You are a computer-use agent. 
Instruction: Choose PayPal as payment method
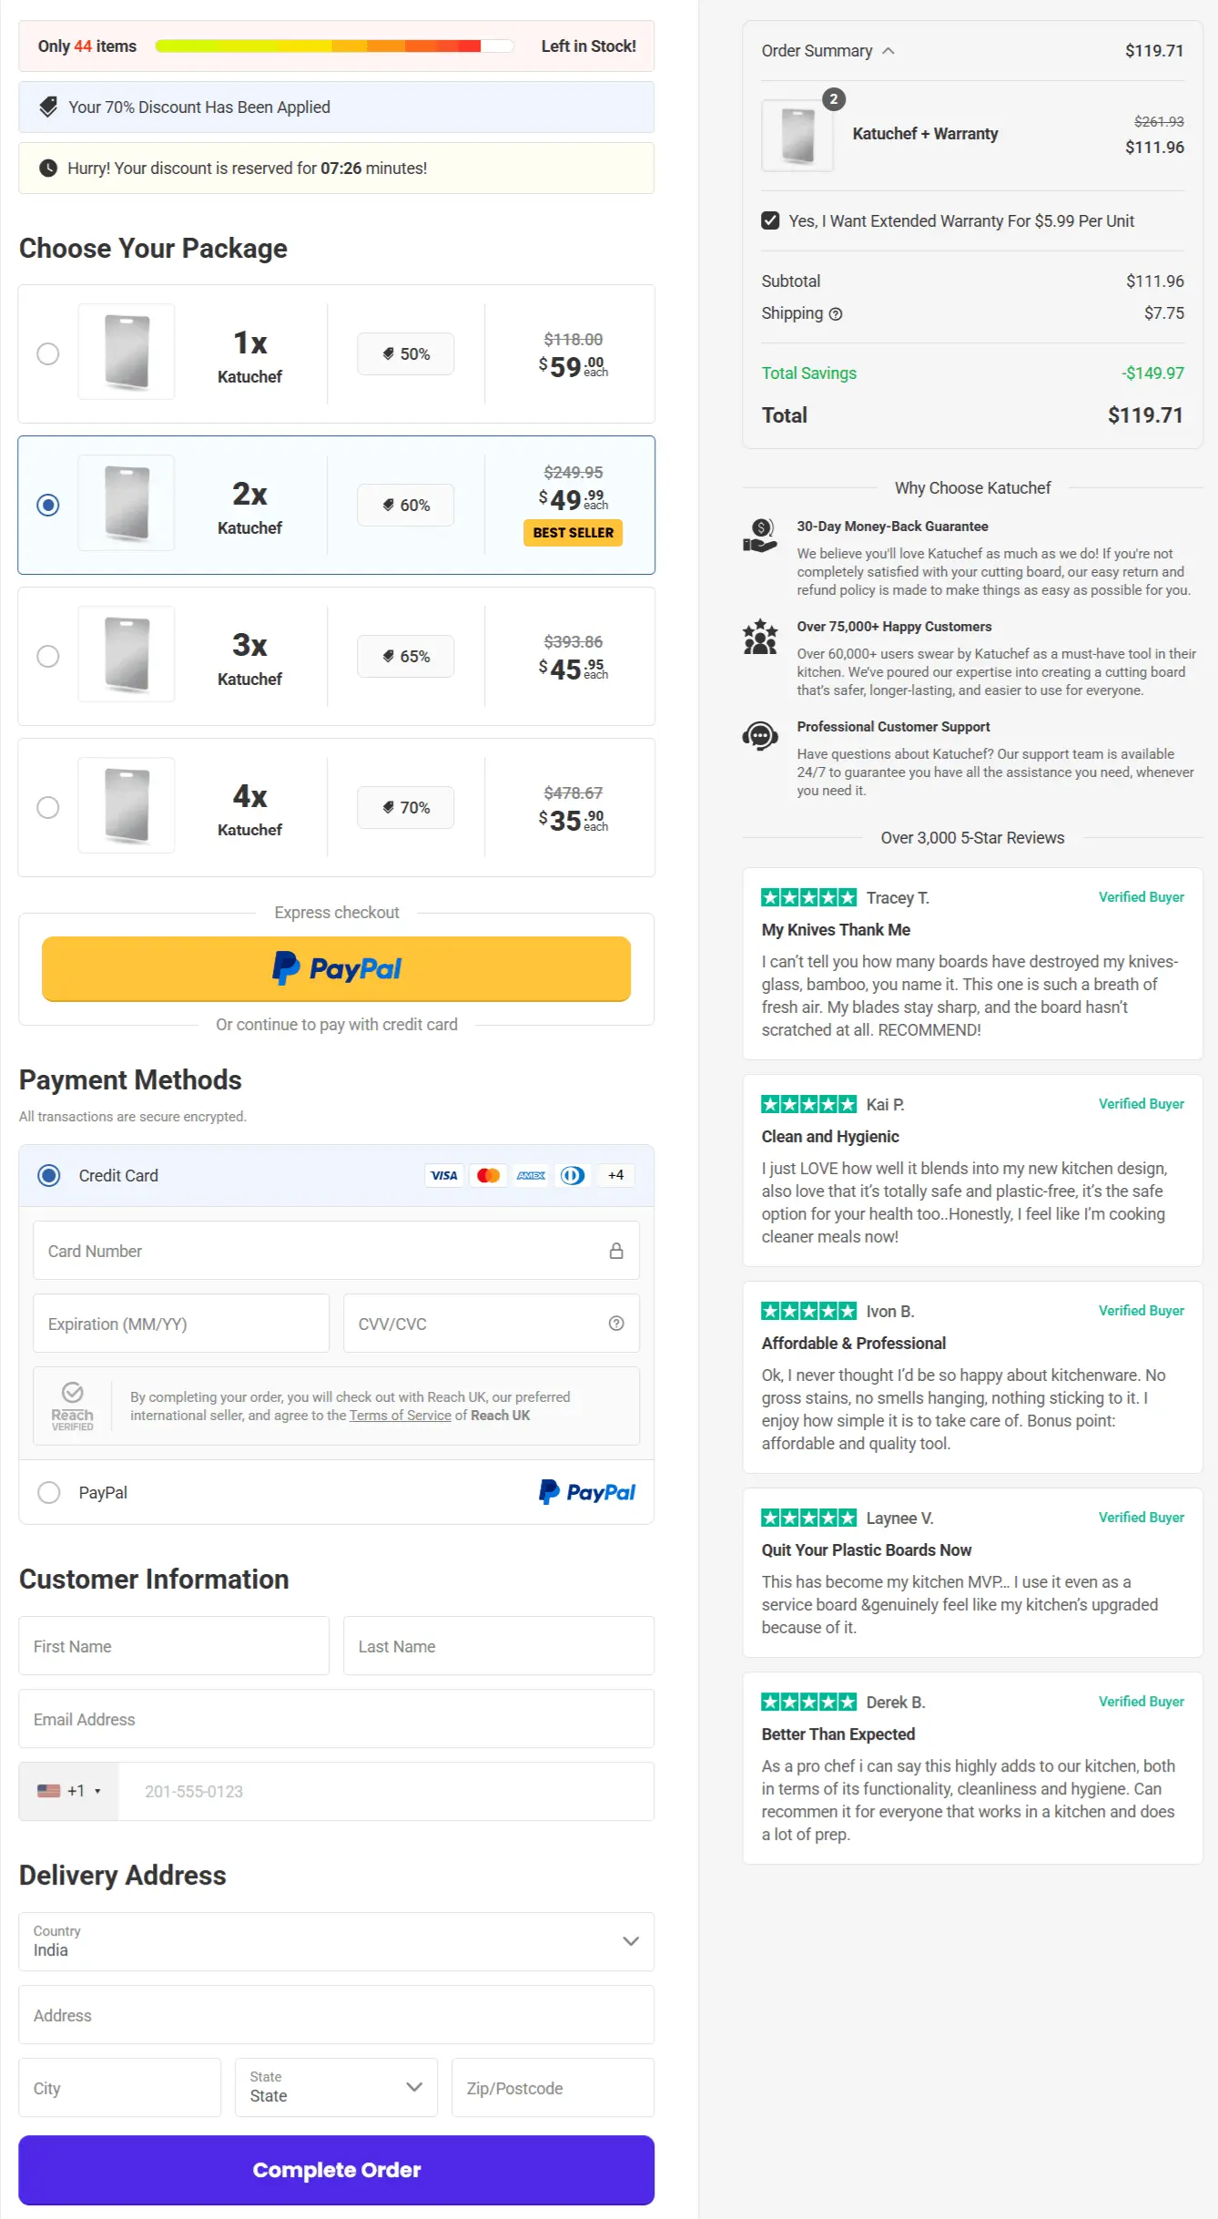(x=50, y=1492)
